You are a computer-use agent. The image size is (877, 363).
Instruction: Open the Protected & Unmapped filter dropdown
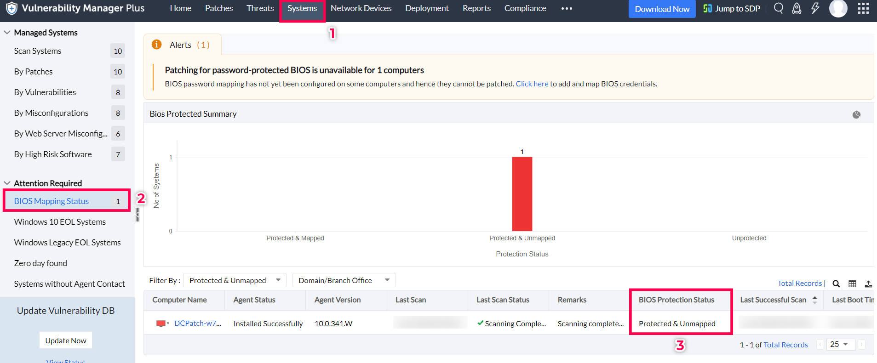point(235,280)
